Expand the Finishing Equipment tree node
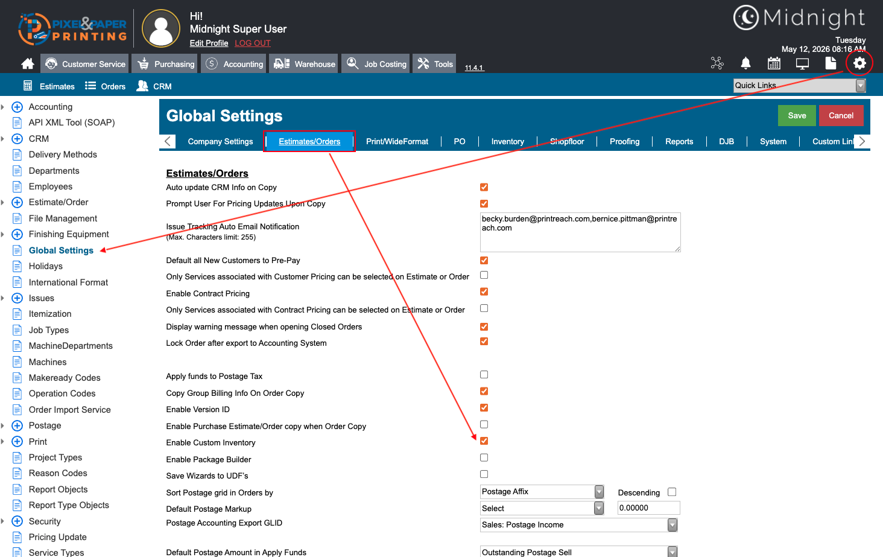This screenshot has height=557, width=883. [17, 234]
